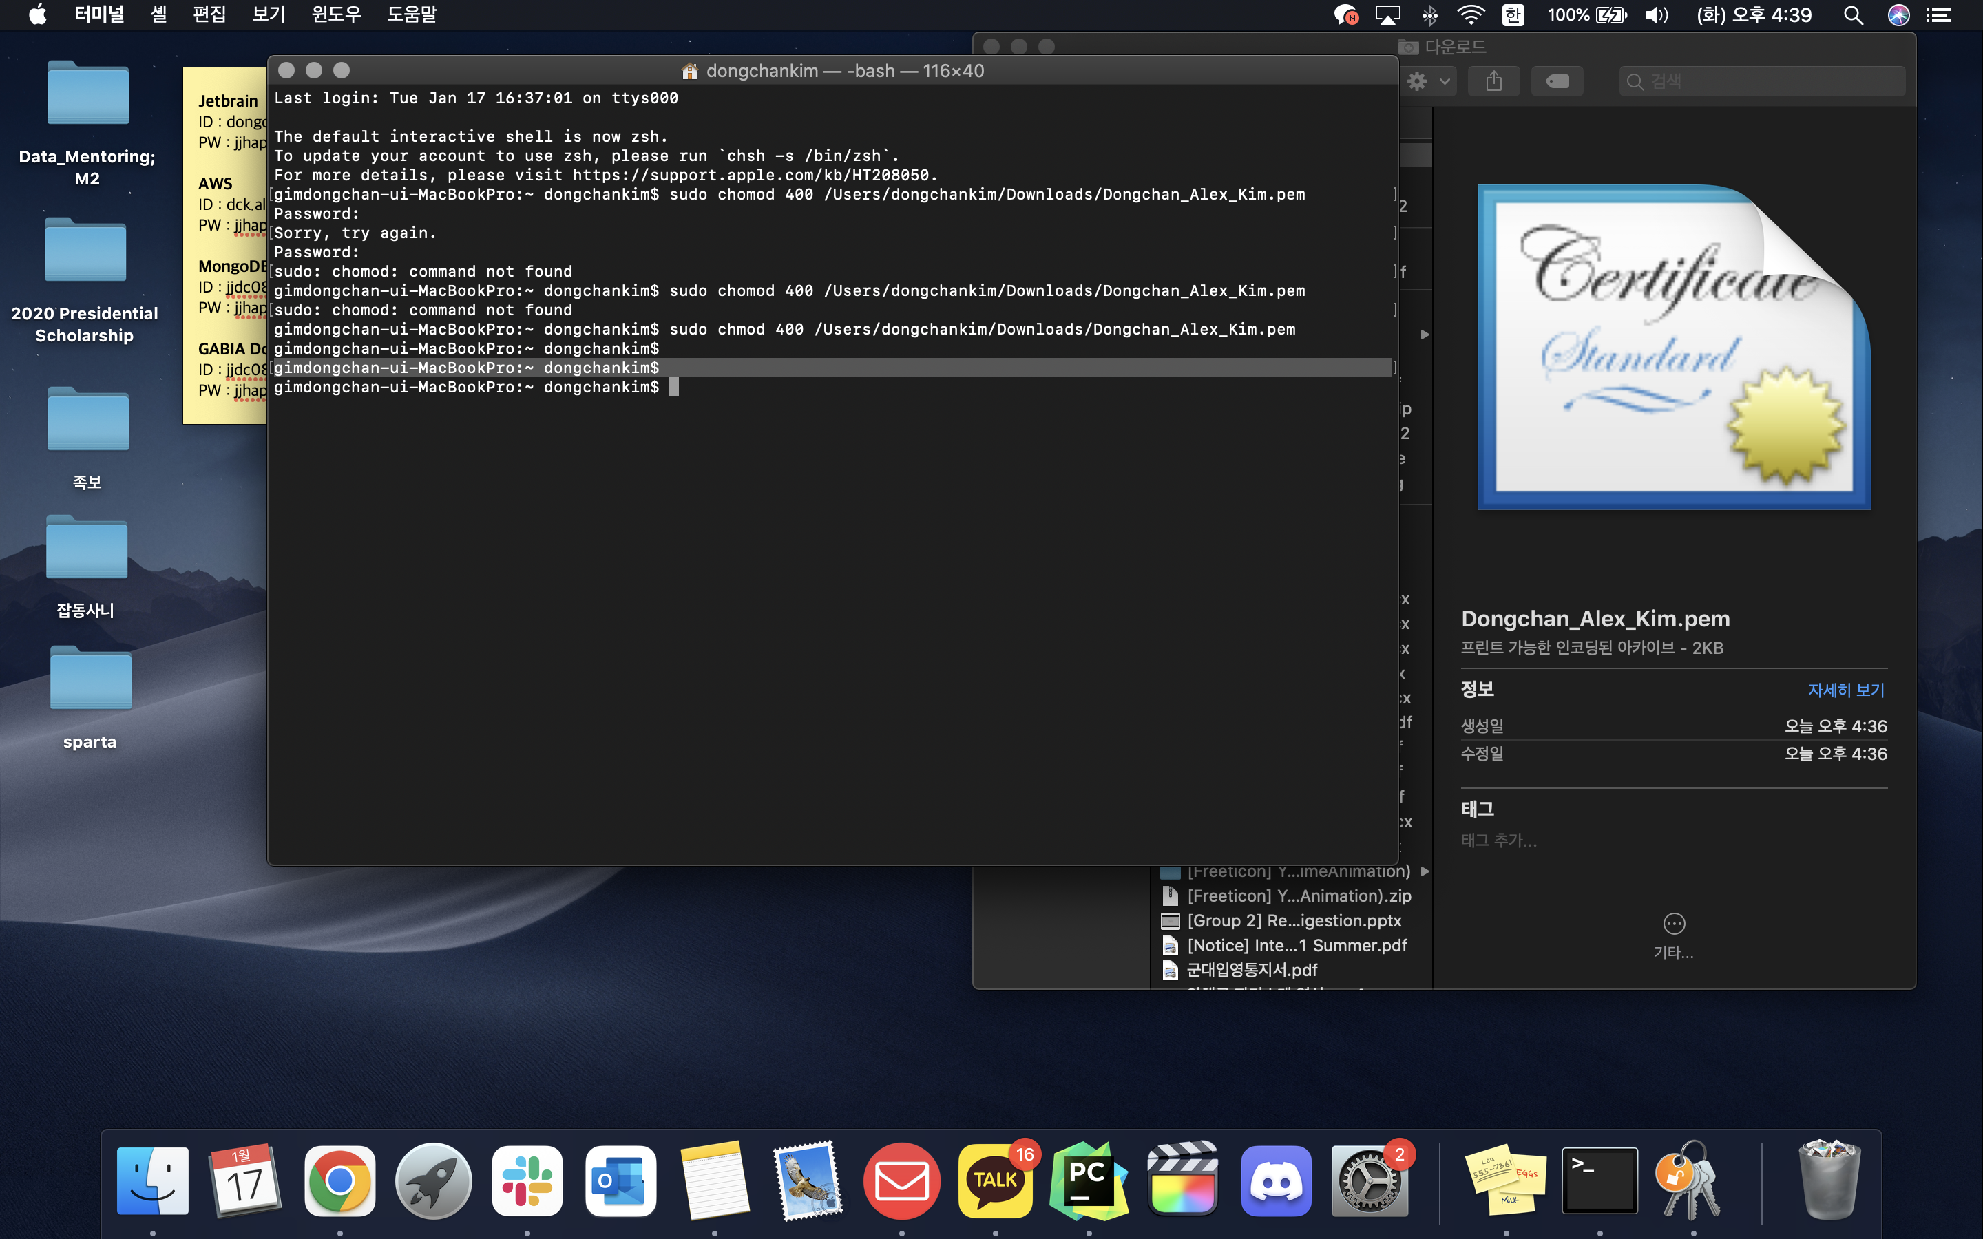Open Finder from the Dock

pos(152,1180)
